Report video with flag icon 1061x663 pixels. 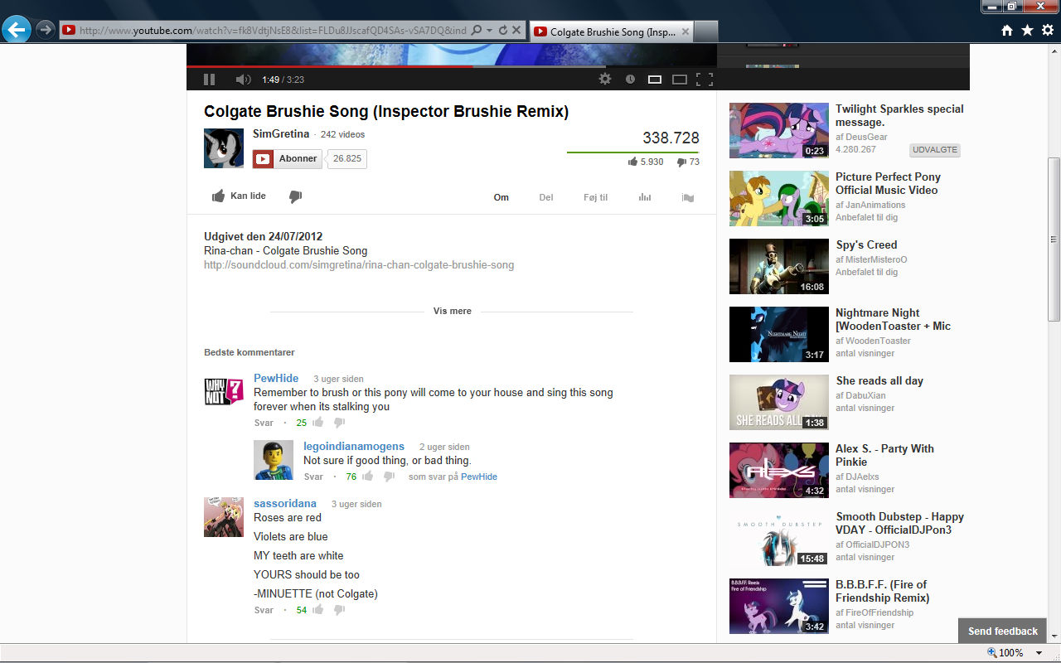687,197
